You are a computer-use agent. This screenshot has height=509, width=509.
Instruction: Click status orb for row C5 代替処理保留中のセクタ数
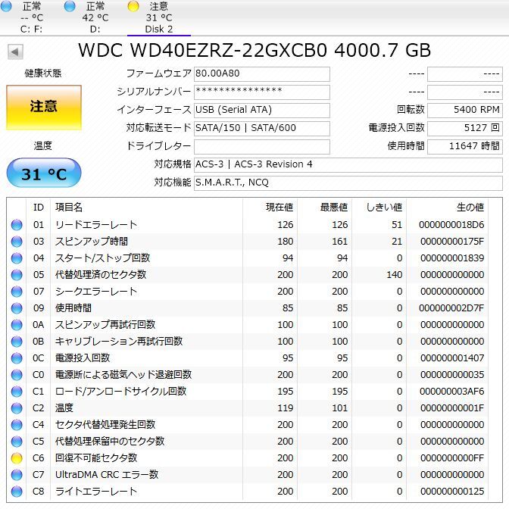17,441
